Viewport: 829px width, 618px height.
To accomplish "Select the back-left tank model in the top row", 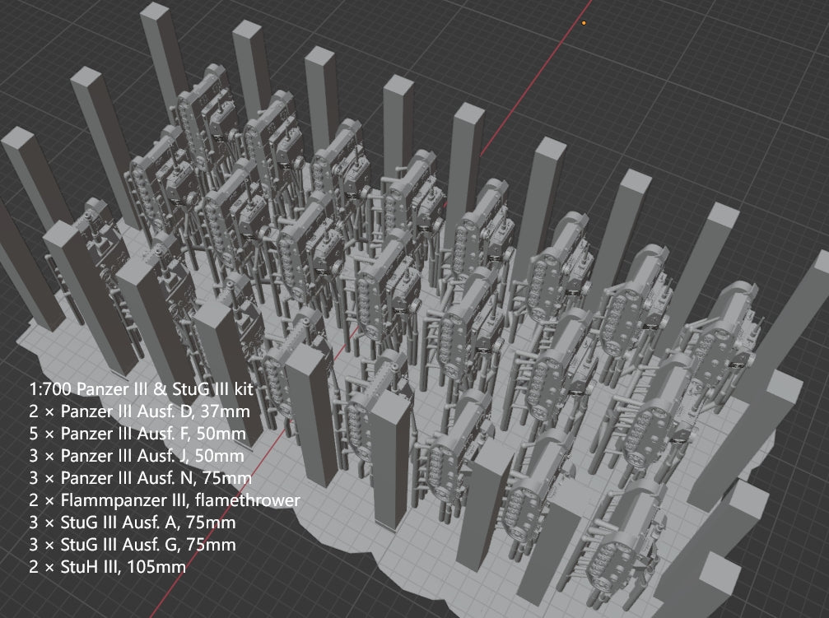I will coord(196,115).
